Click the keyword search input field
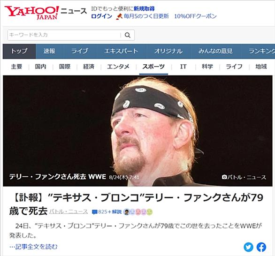The image size is (275, 256). 64,35
